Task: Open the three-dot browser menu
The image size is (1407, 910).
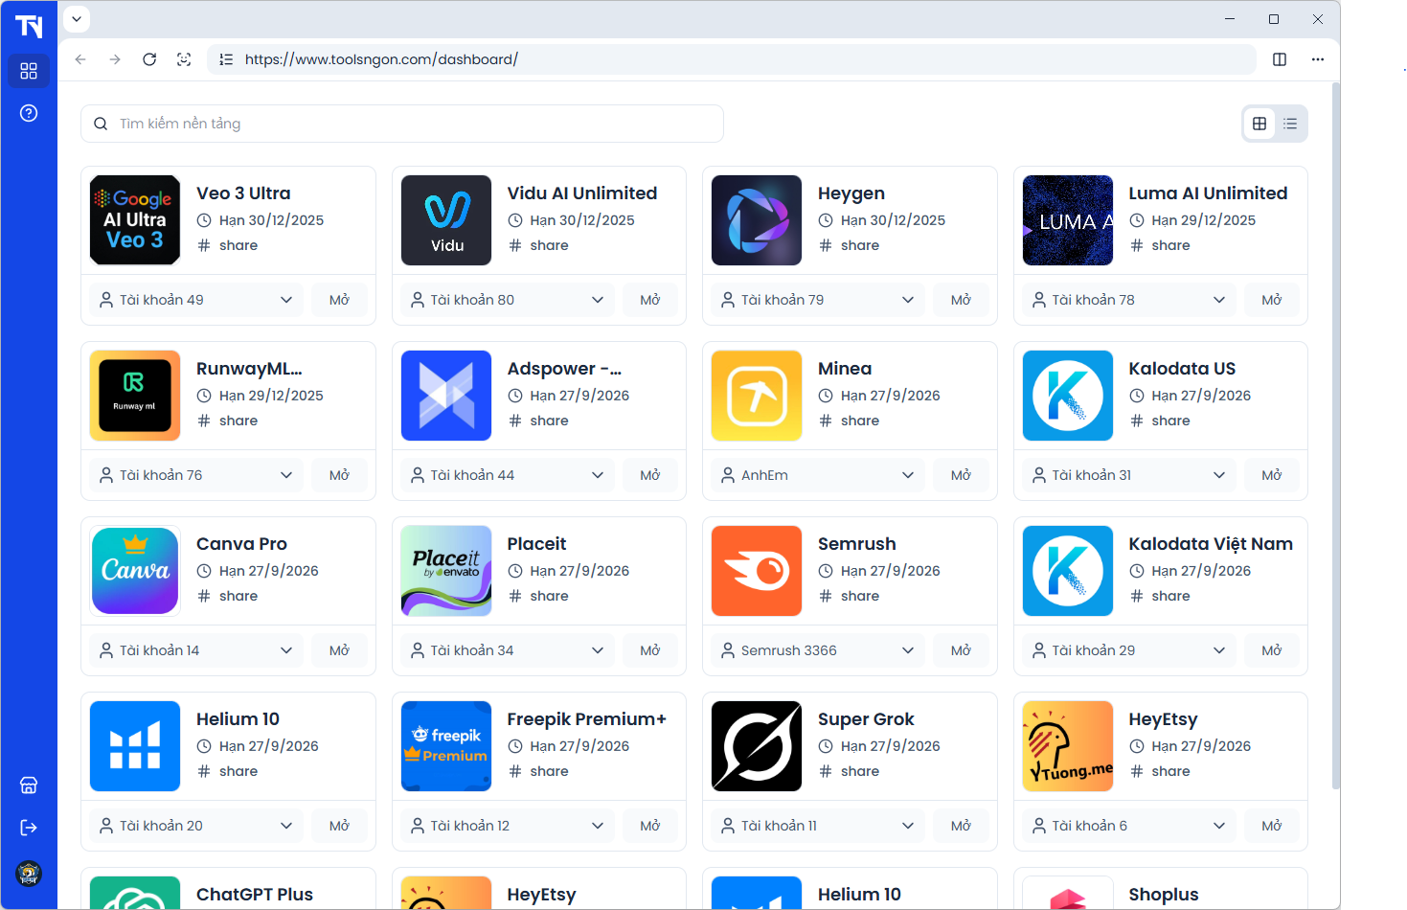Action: 1318,59
